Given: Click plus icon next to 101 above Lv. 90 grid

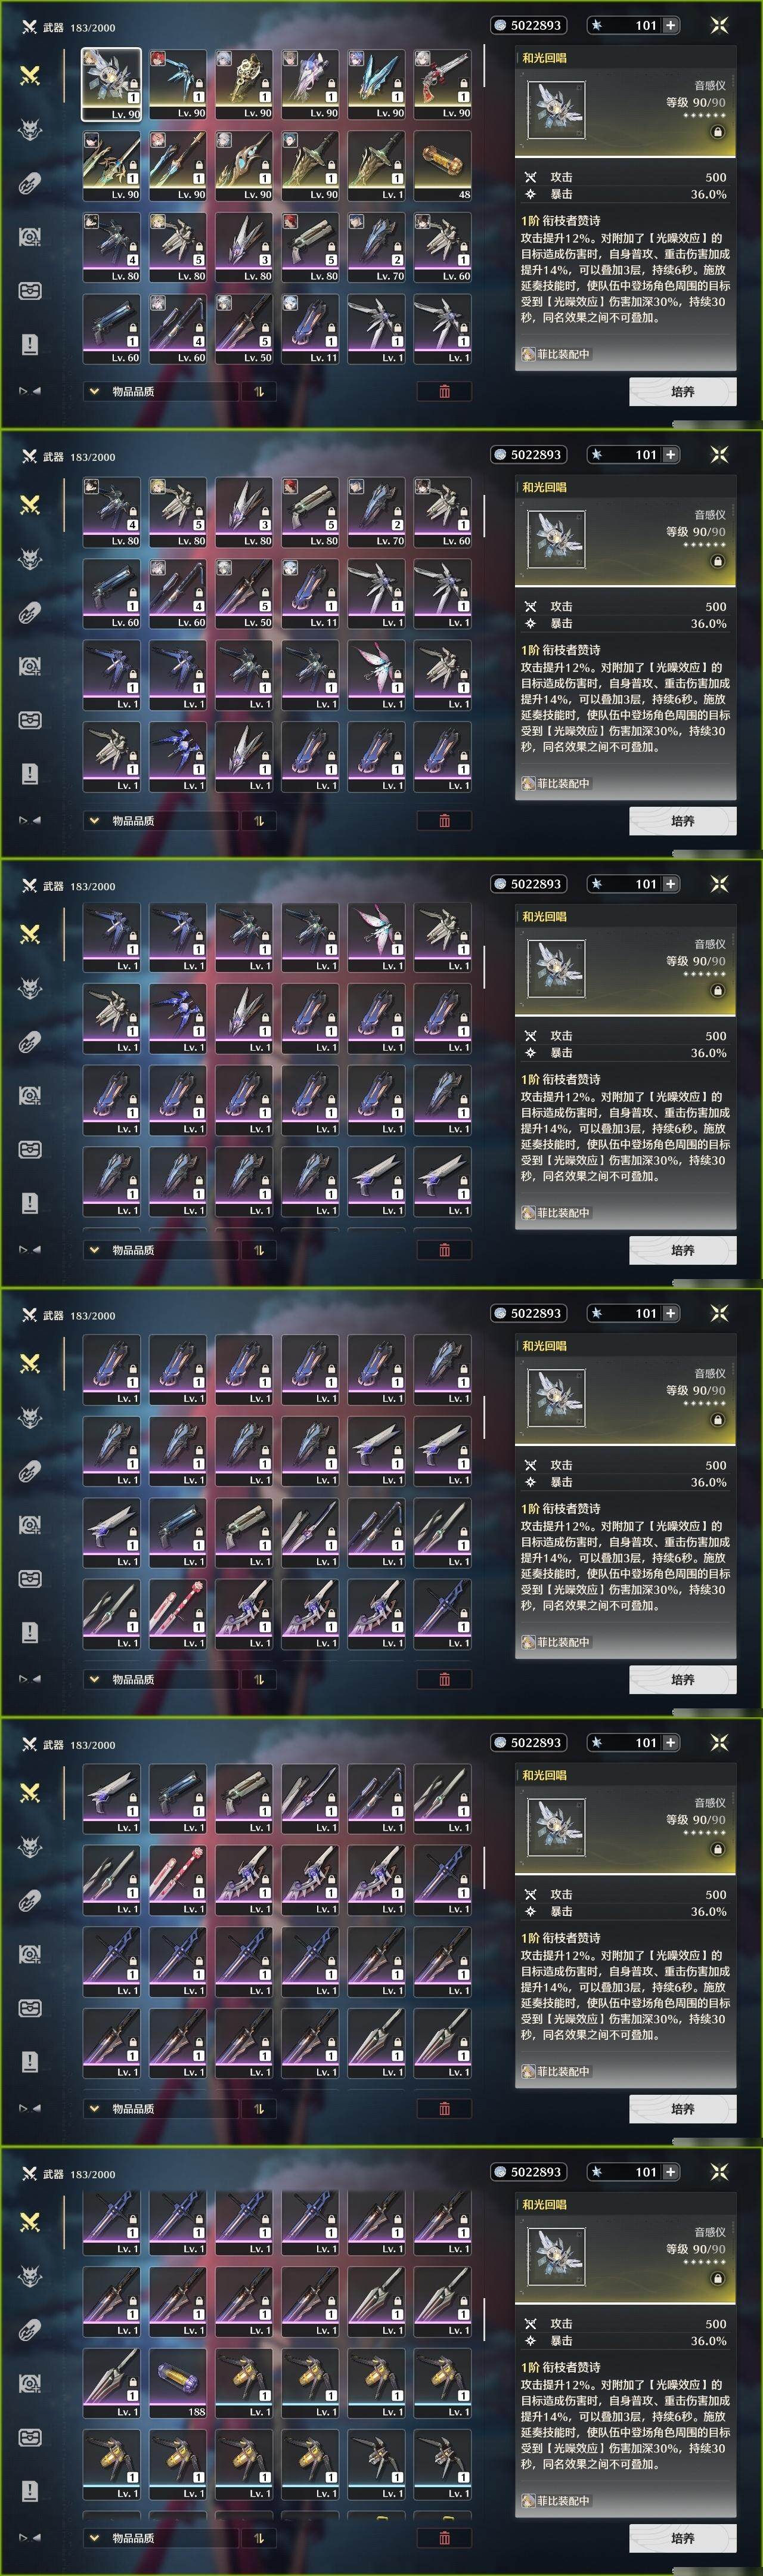Looking at the screenshot, I should (670, 25).
